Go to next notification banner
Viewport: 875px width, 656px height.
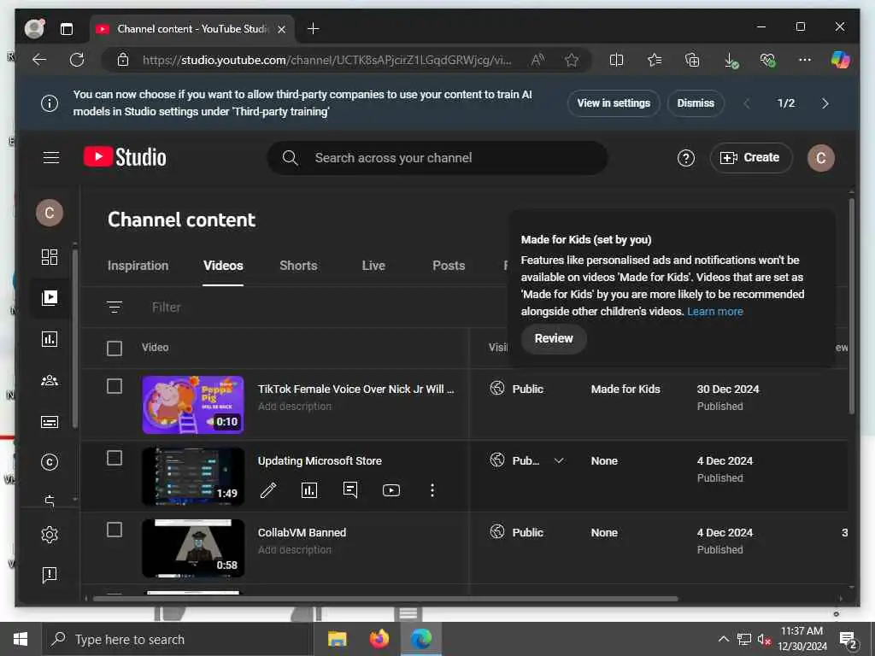coord(825,103)
